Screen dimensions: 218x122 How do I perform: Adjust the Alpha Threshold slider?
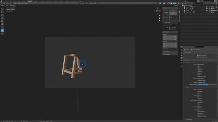point(207,84)
